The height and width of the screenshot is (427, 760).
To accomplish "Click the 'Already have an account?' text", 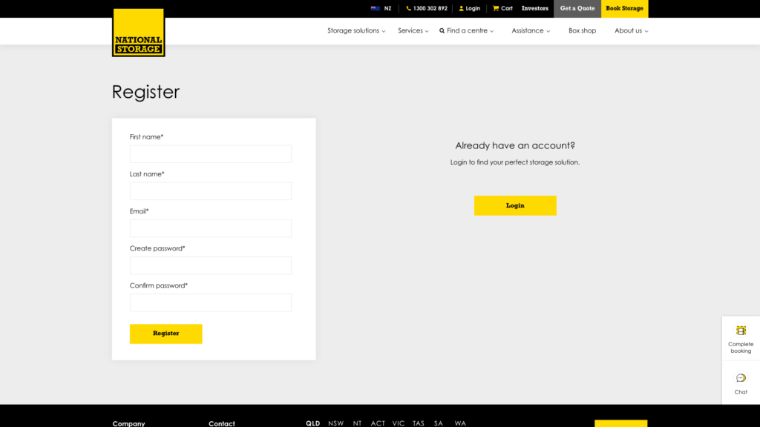I will coord(515,145).
